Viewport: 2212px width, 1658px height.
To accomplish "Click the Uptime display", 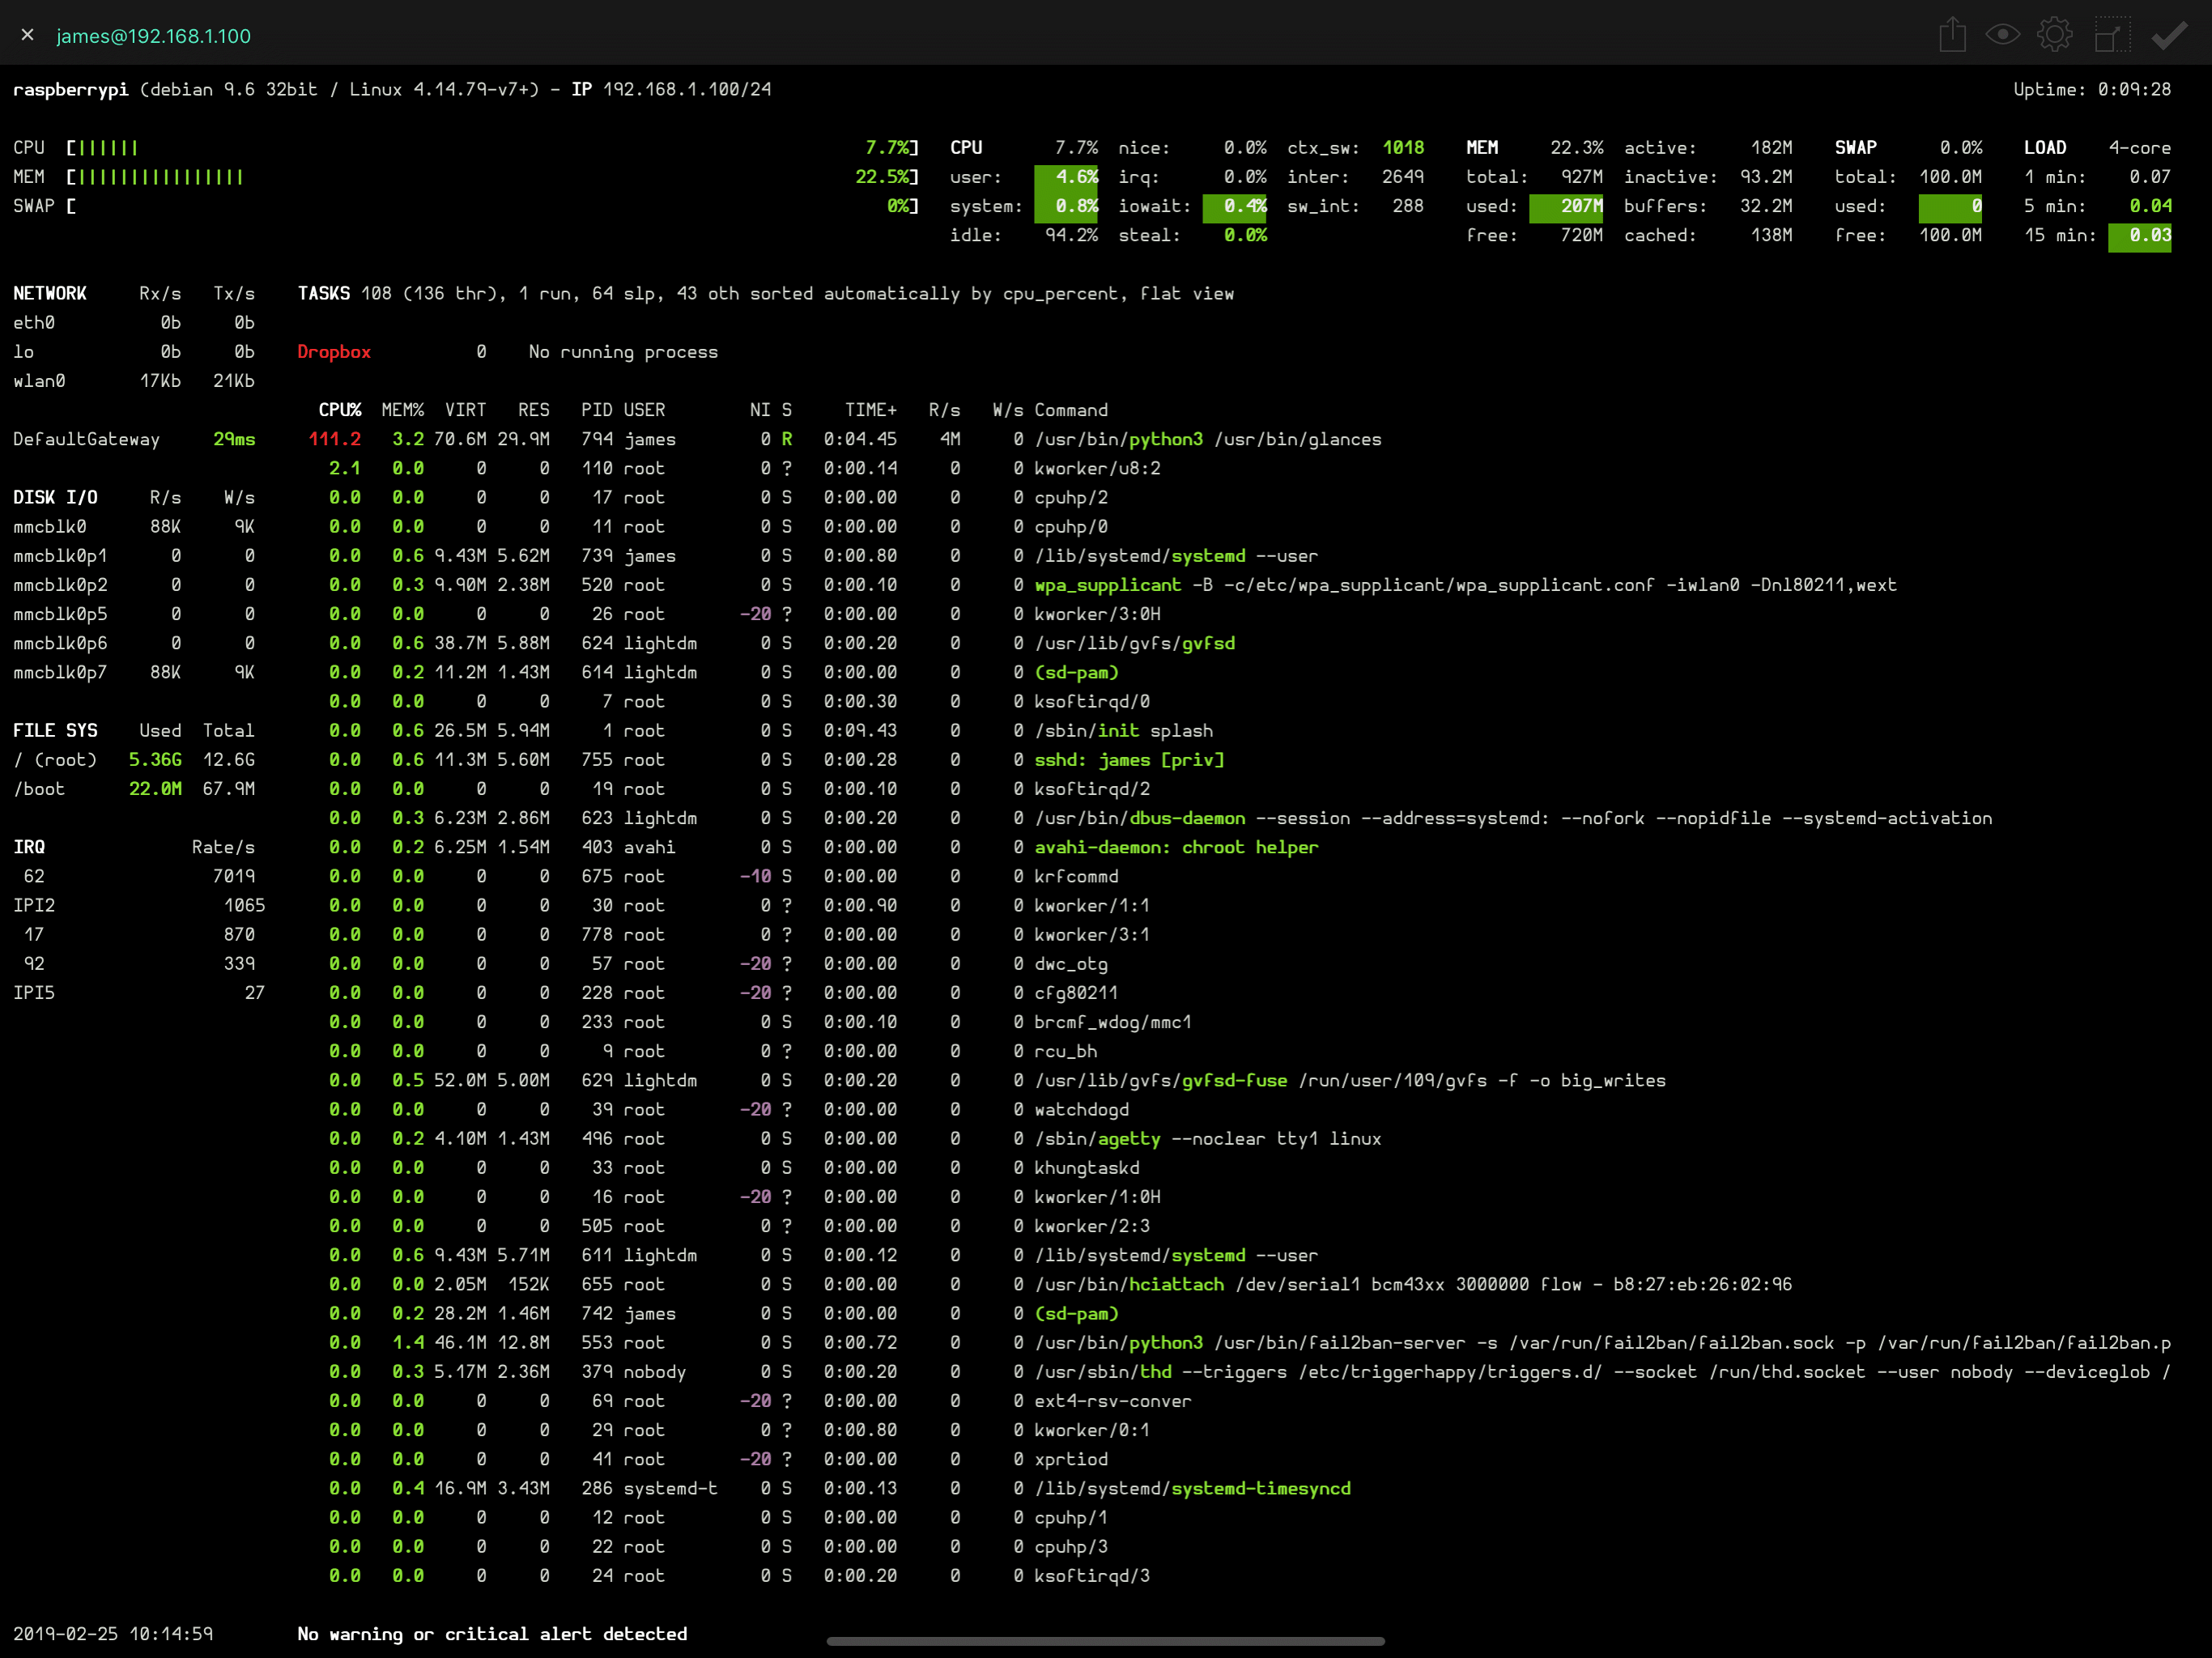I will click(x=2091, y=90).
